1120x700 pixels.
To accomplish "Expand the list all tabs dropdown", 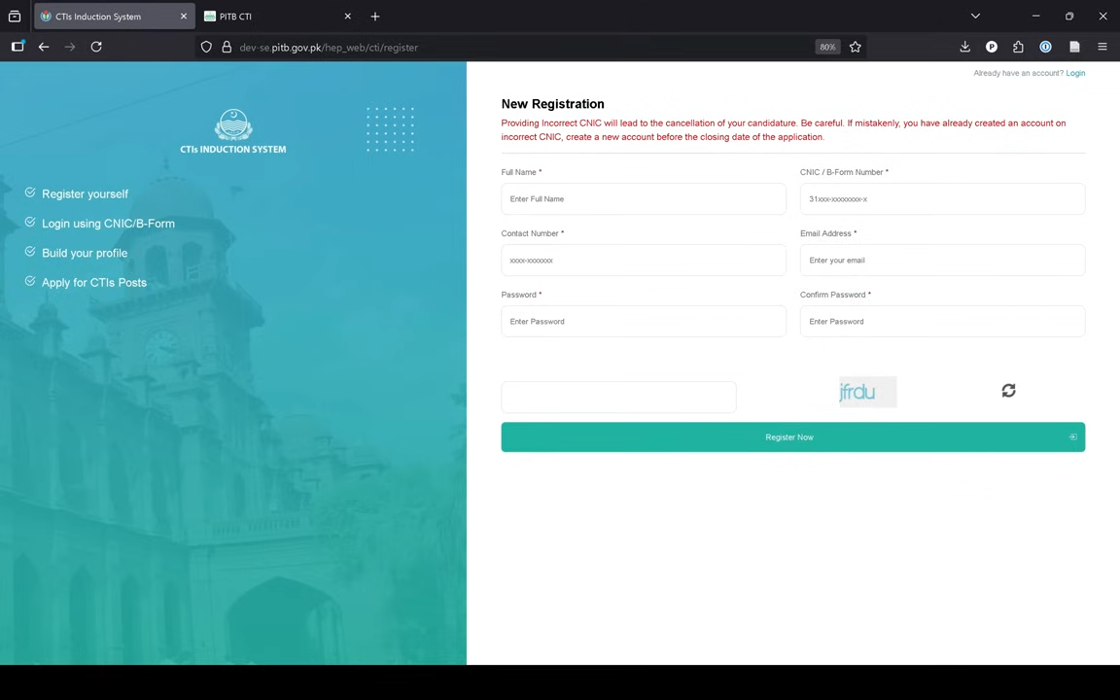I will (x=975, y=17).
